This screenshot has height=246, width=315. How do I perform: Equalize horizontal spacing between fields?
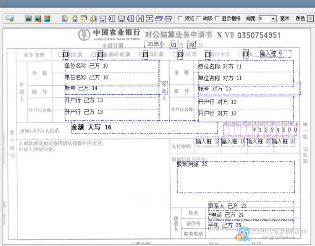pos(140,19)
